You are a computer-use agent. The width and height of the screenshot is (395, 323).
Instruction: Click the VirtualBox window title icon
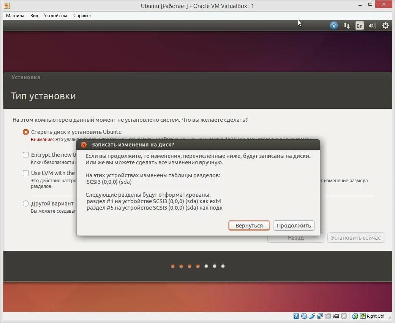coord(7,6)
